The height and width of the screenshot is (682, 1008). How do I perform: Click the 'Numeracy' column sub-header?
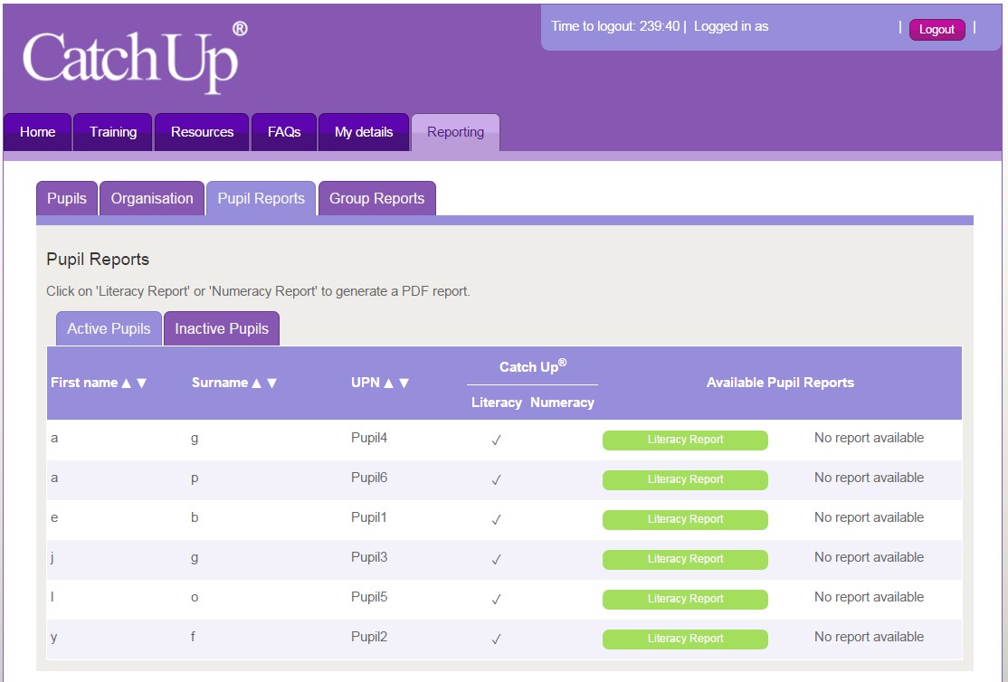pyautogui.click(x=563, y=403)
